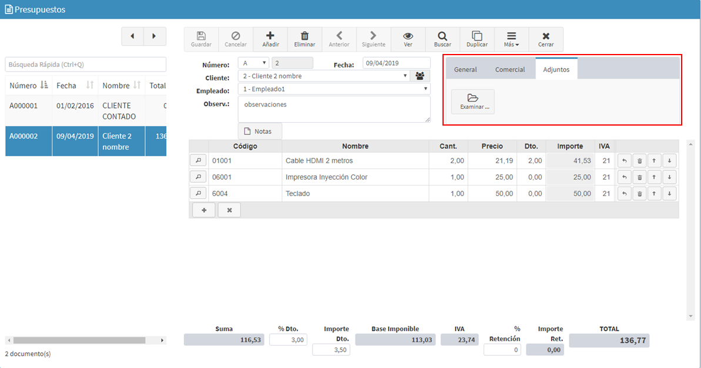Duplicate the budget with Duplicar
Image resolution: width=701 pixels, height=368 pixels.
coord(477,39)
